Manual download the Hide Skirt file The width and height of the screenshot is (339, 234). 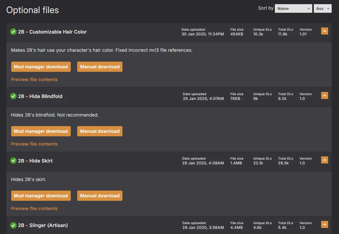coord(99,196)
